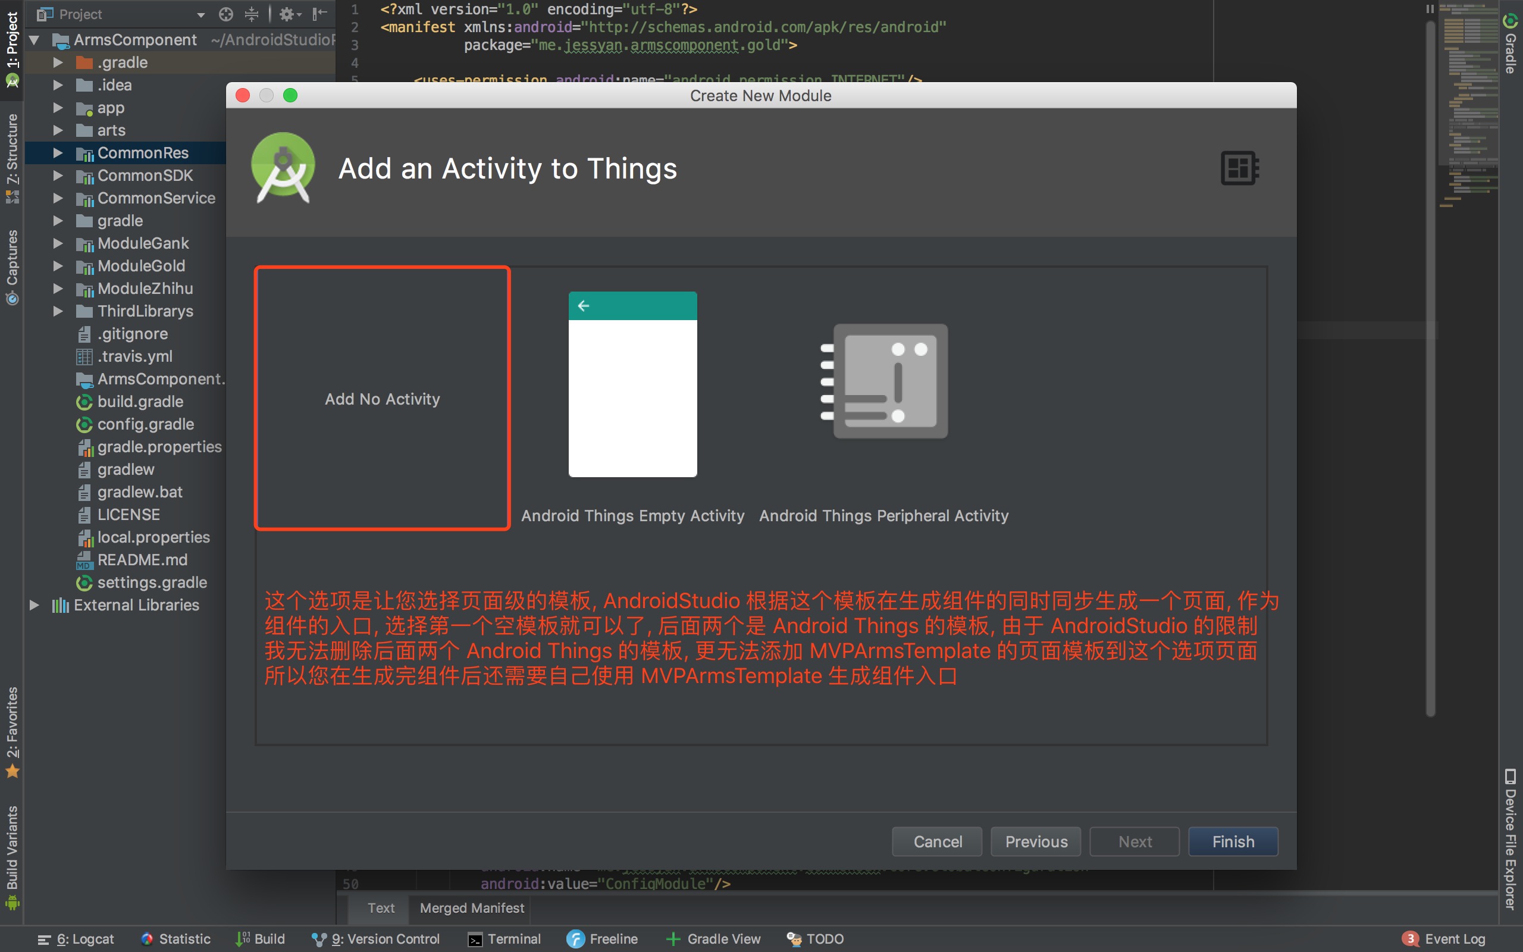
Task: Click the Previous button
Action: [1035, 842]
